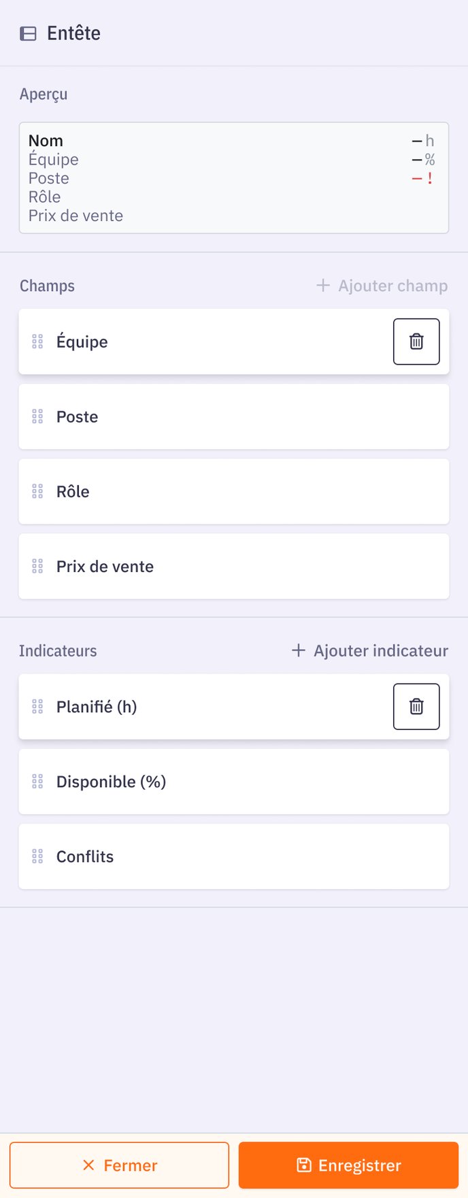Grab the drag handle of Équipe
The image size is (468, 1198).
tap(37, 342)
